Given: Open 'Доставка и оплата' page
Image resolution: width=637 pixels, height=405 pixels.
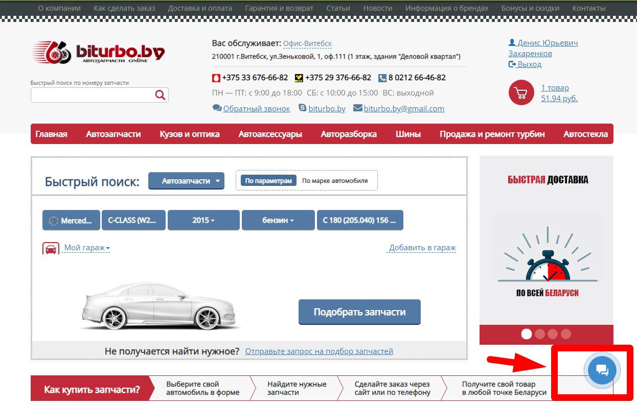Looking at the screenshot, I should point(200,8).
